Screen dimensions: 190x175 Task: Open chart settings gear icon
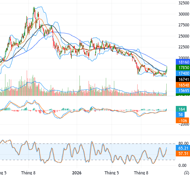pyautogui.click(x=187, y=173)
